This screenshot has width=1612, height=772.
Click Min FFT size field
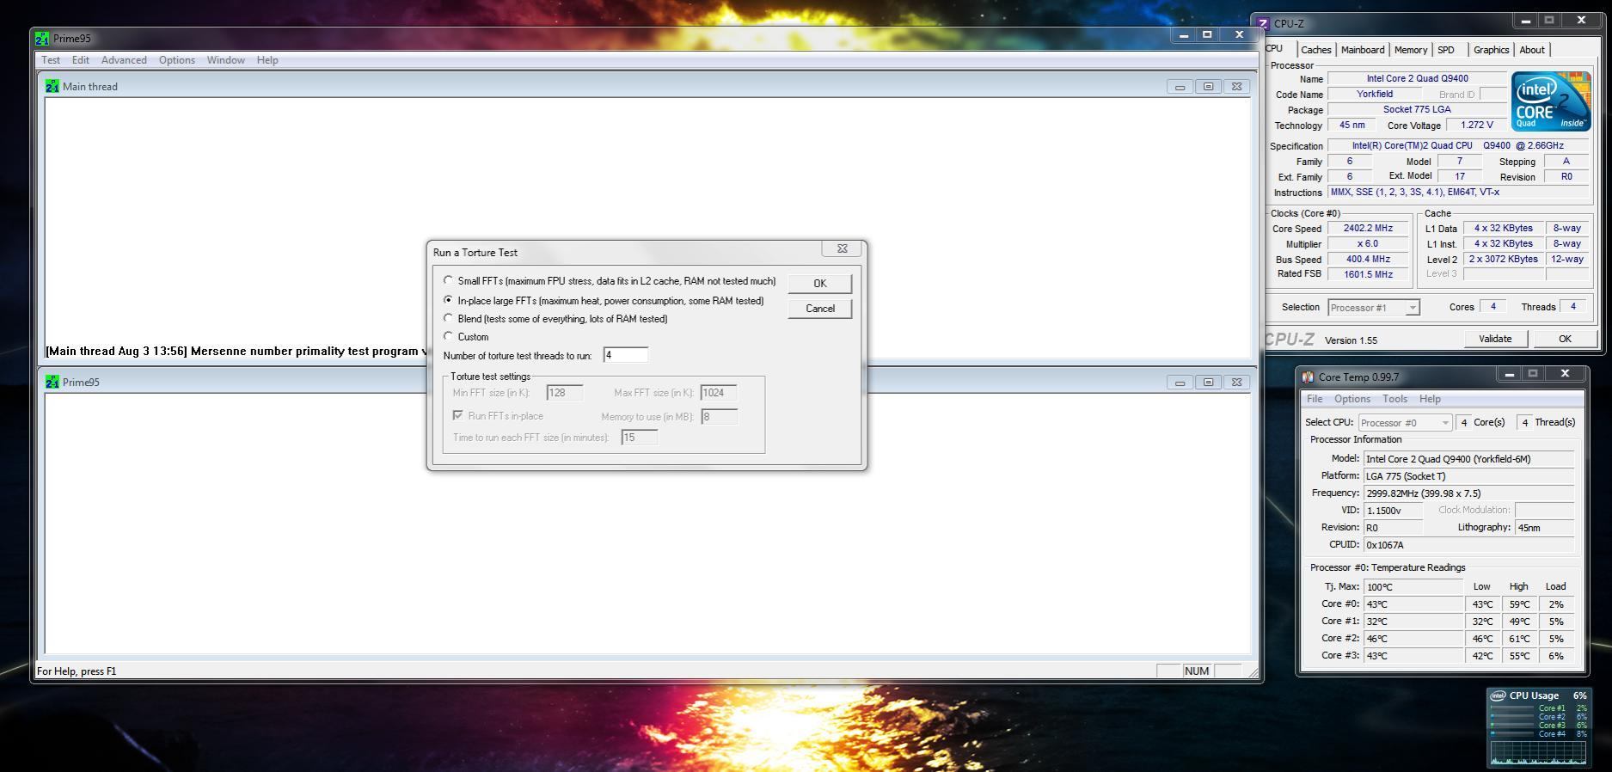pos(565,393)
